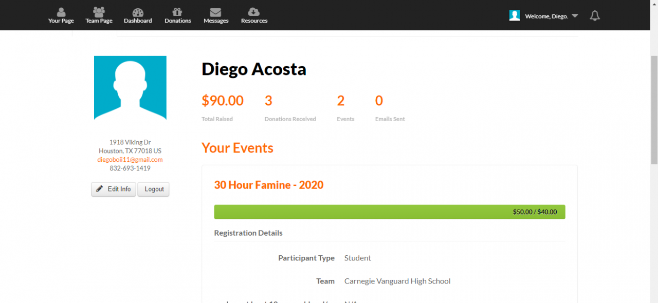Screen dimensions: 658x303
Task: Click the Welcome, Diego. menu text
Action: coord(546,16)
